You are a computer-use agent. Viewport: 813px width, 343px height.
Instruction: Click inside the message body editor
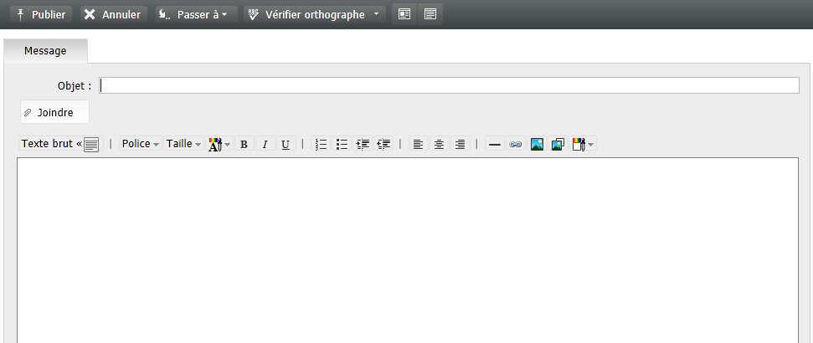coord(408,250)
